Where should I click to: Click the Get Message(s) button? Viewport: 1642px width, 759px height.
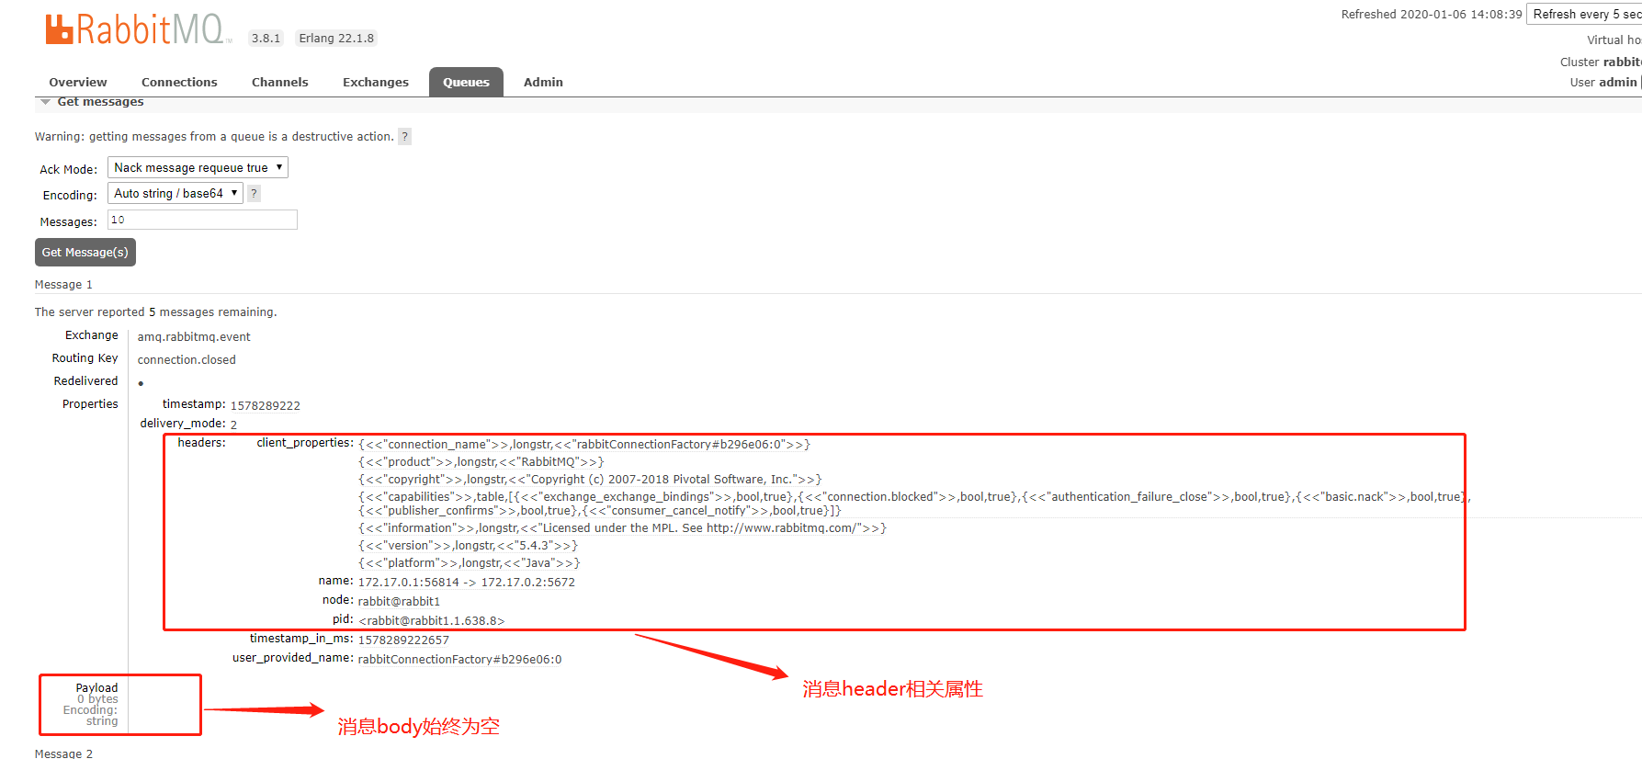[x=85, y=253]
